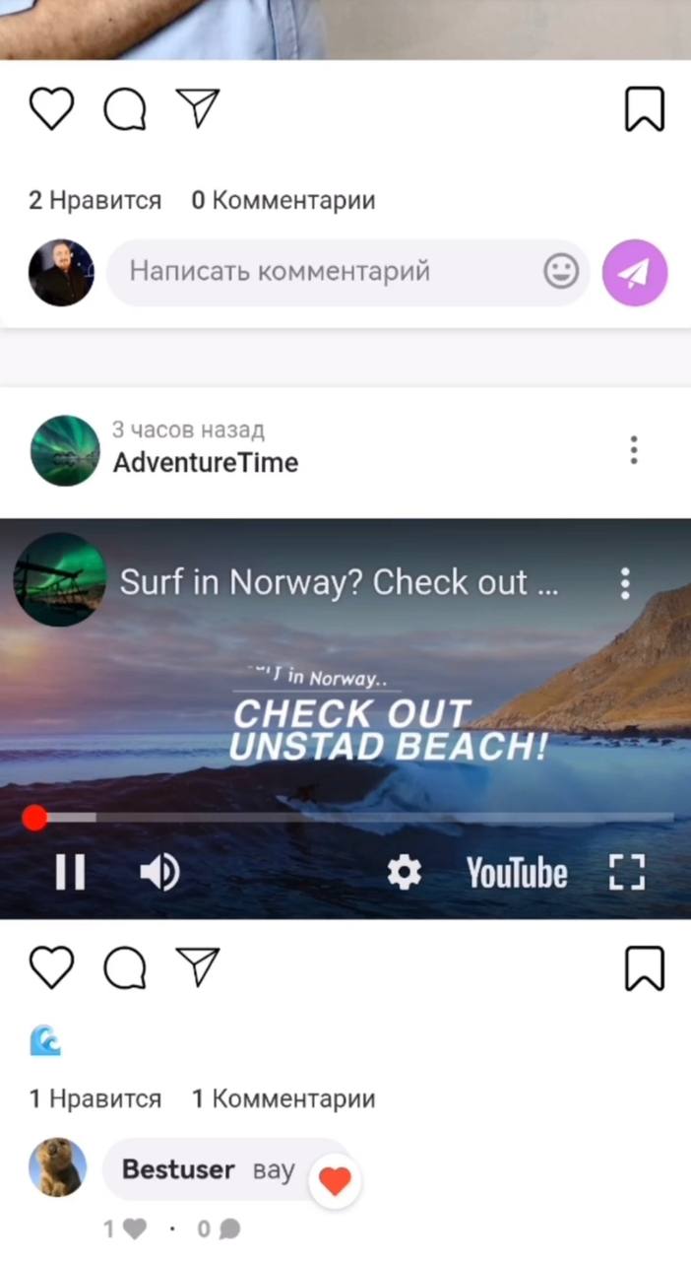Image resolution: width=691 pixels, height=1261 pixels.
Task: Save the AdventureTime post to bookmarks
Action: [x=645, y=967]
